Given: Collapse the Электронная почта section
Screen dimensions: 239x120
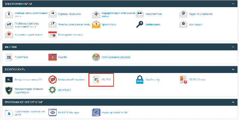Looking at the screenshot, I should 233,4.
